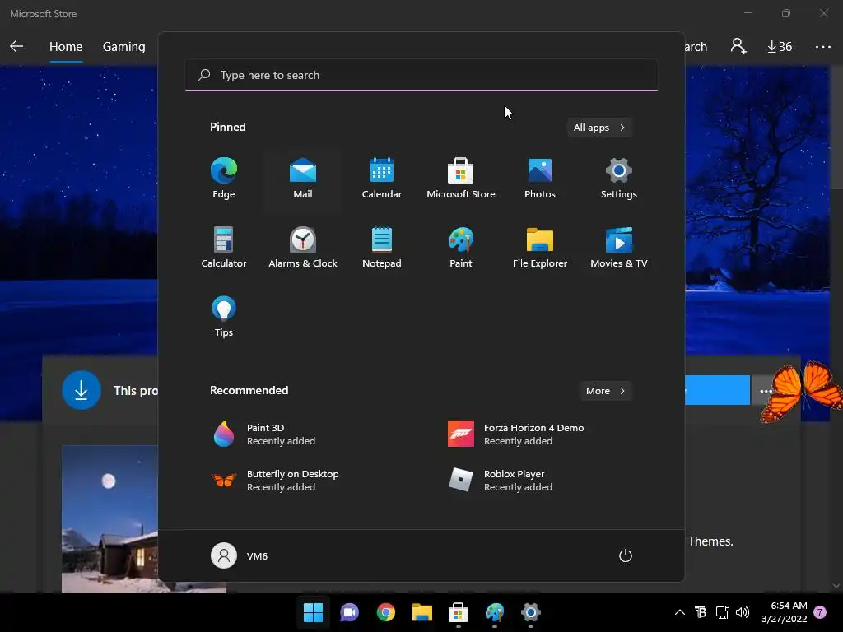Expand the All apps list
843x632 pixels.
(x=599, y=128)
